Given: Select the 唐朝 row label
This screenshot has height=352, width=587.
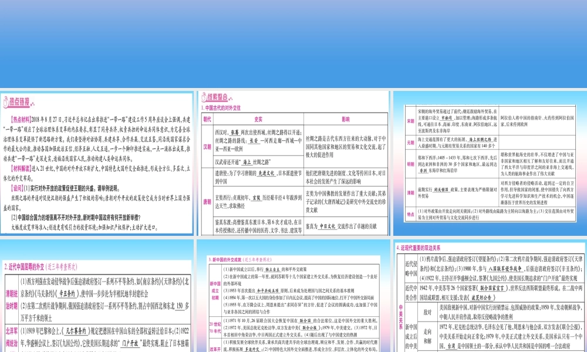Looking at the screenshot, I should click(x=207, y=202).
